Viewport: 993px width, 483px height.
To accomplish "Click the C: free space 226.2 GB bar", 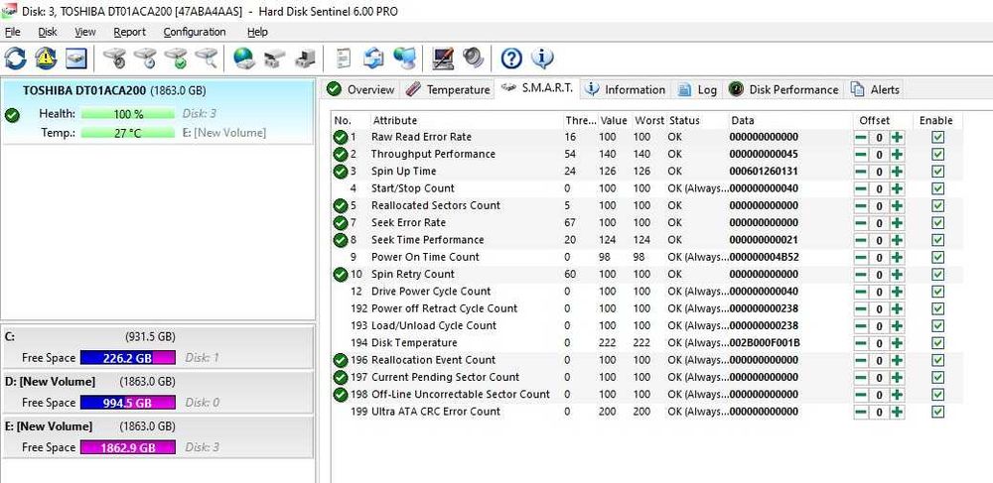I will pyautogui.click(x=128, y=358).
